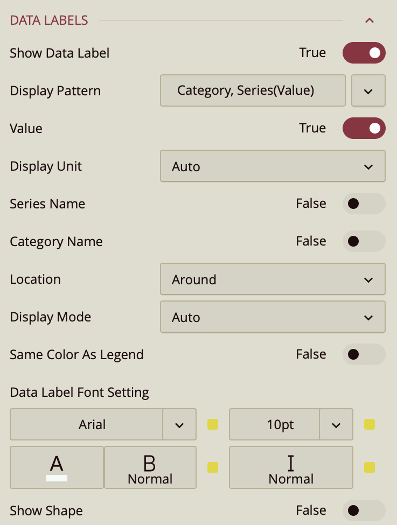Collapse the DATA LABELS section
The width and height of the screenshot is (397, 525).
tap(370, 20)
